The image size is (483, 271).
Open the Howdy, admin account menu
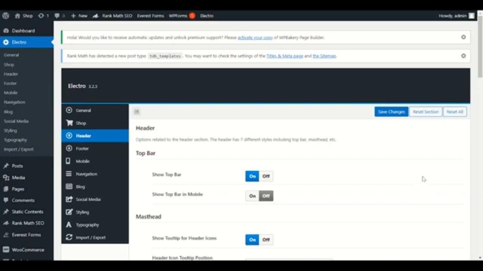(457, 16)
